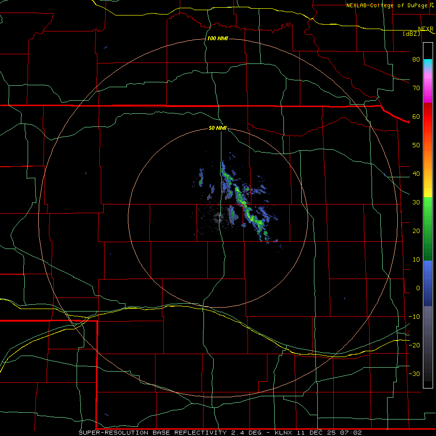Click the 80 value on dBZ scale

click(x=416, y=60)
